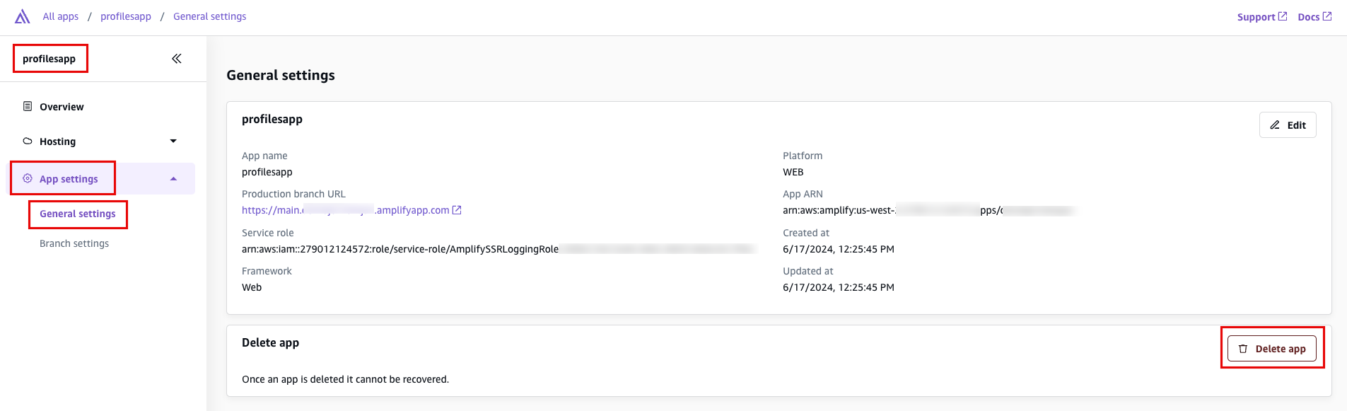Viewport: 1347px width, 411px height.
Task: Expand the Hosting menu arrow
Action: tap(173, 141)
